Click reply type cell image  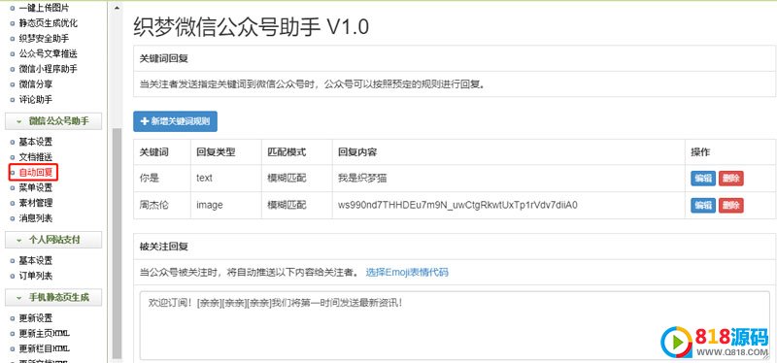click(x=210, y=205)
